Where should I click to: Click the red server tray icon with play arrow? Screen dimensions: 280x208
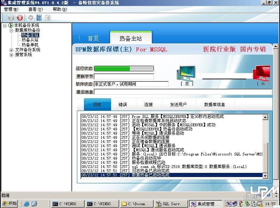pyautogui.click(x=241, y=204)
